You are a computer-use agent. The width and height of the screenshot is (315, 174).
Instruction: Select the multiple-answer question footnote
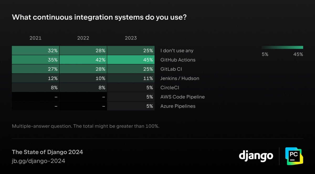[86, 126]
